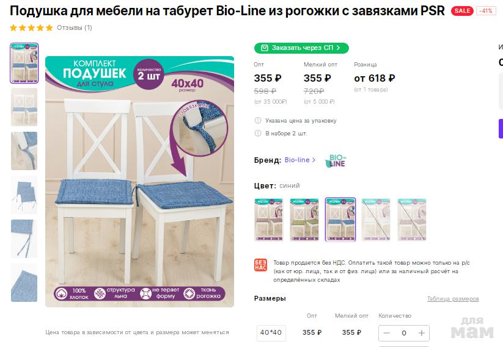
Task: Select the green cushion color swatch
Action: 304,220
